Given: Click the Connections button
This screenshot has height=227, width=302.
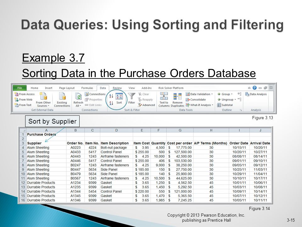Looking at the screenshot, I should [x=95, y=94].
